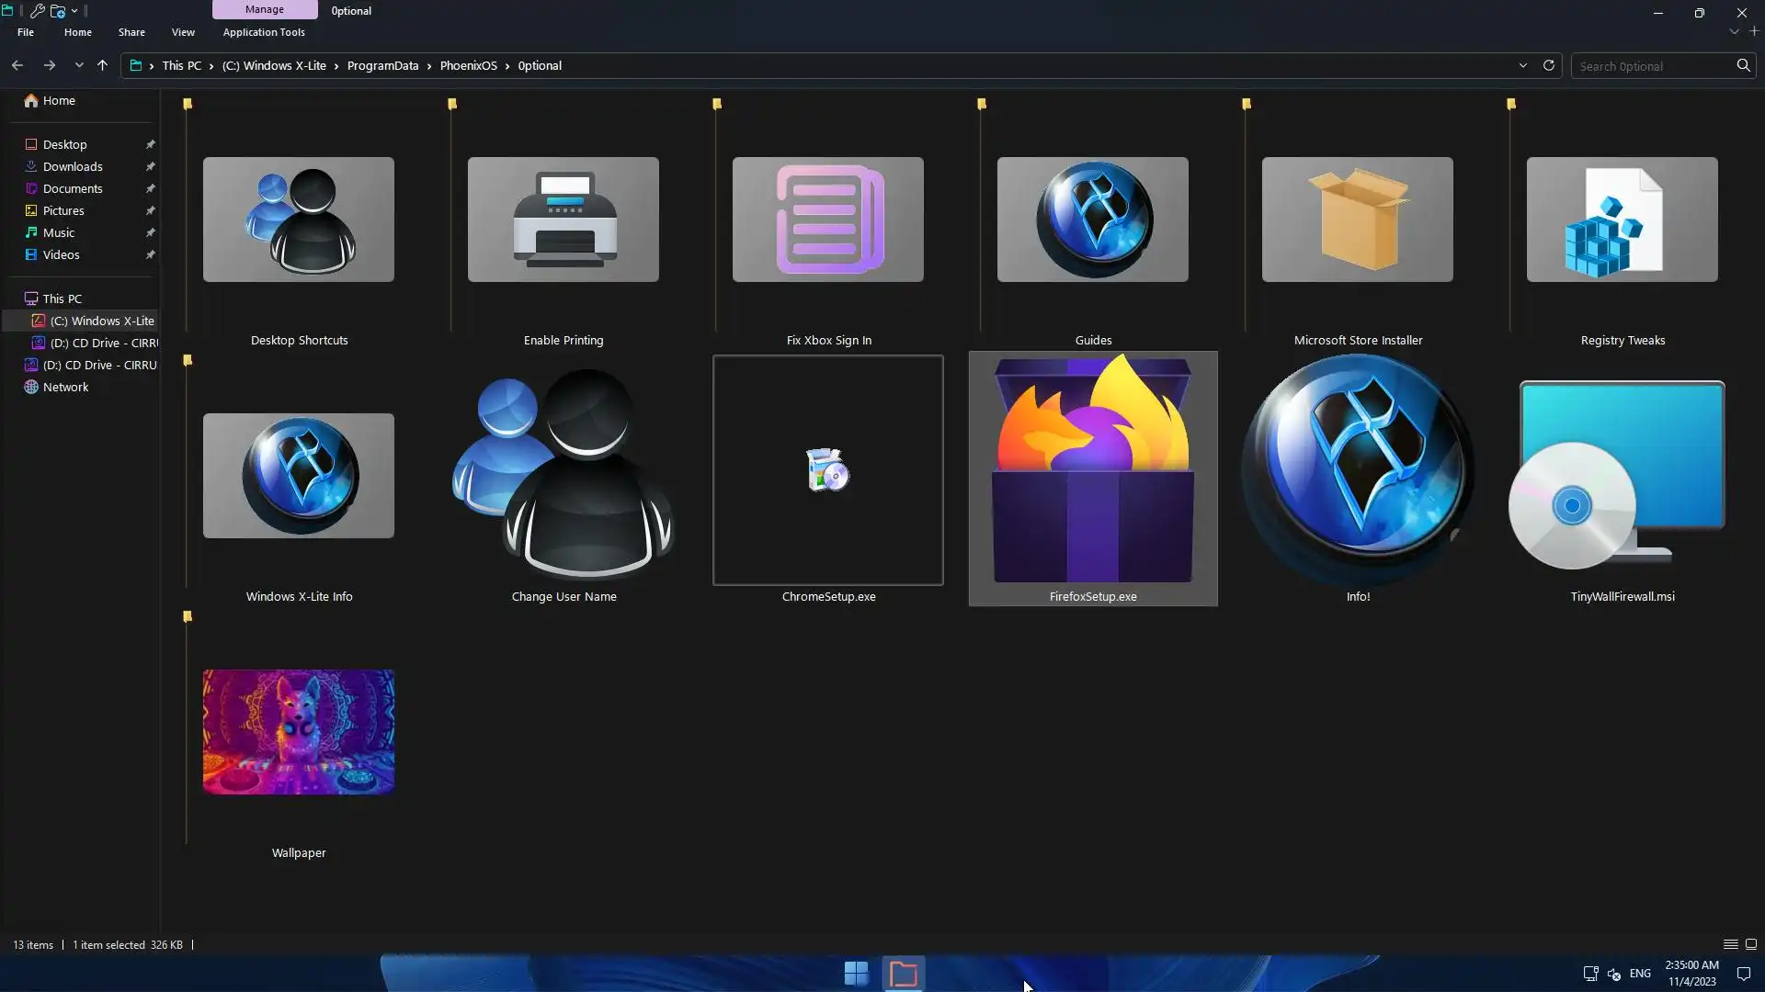Select the ChromeSetup.exe file icon
Screen dimensions: 1765x992
(x=827, y=470)
